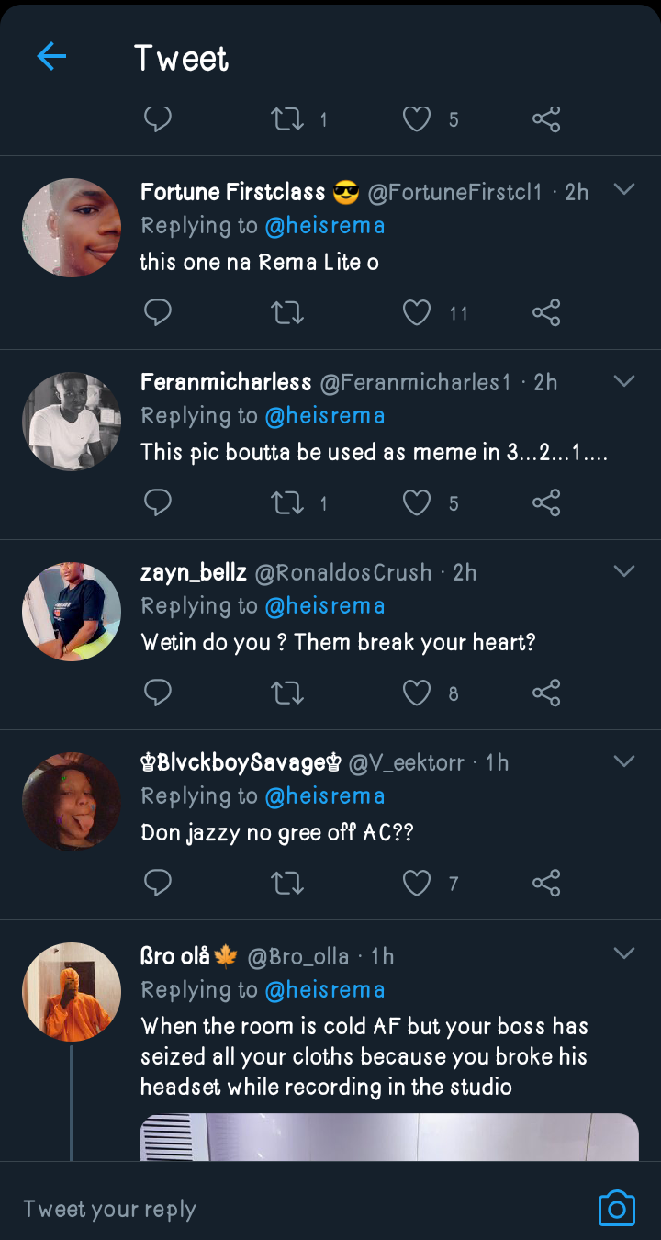Viewport: 661px width, 1240px height.
Task: Retweet Feranmicharless's meme tweet
Action: 288,503
